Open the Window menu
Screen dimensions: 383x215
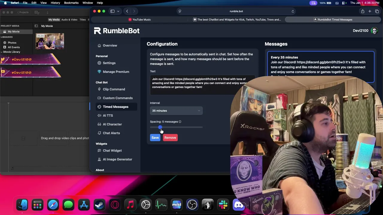88,3
